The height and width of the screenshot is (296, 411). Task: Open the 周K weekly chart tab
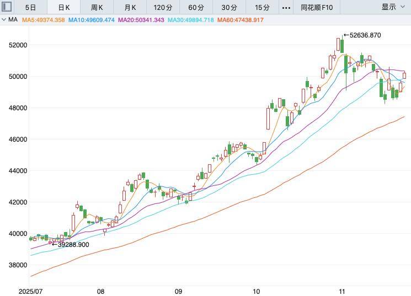pyautogui.click(x=97, y=7)
